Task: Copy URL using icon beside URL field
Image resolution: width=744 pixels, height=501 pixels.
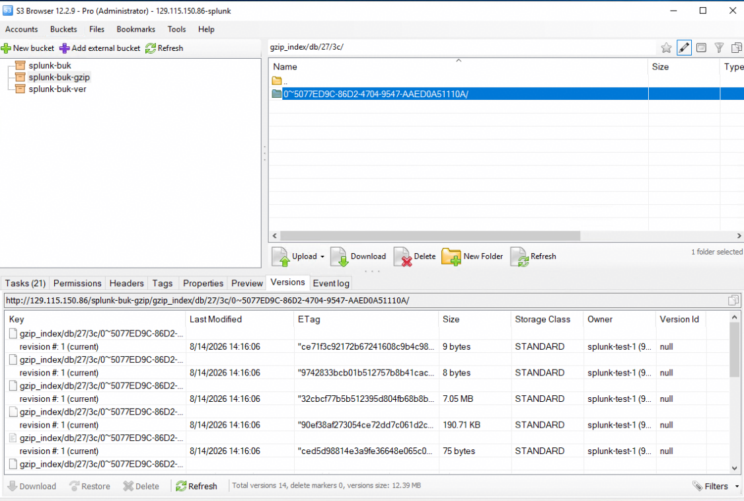Action: point(733,300)
